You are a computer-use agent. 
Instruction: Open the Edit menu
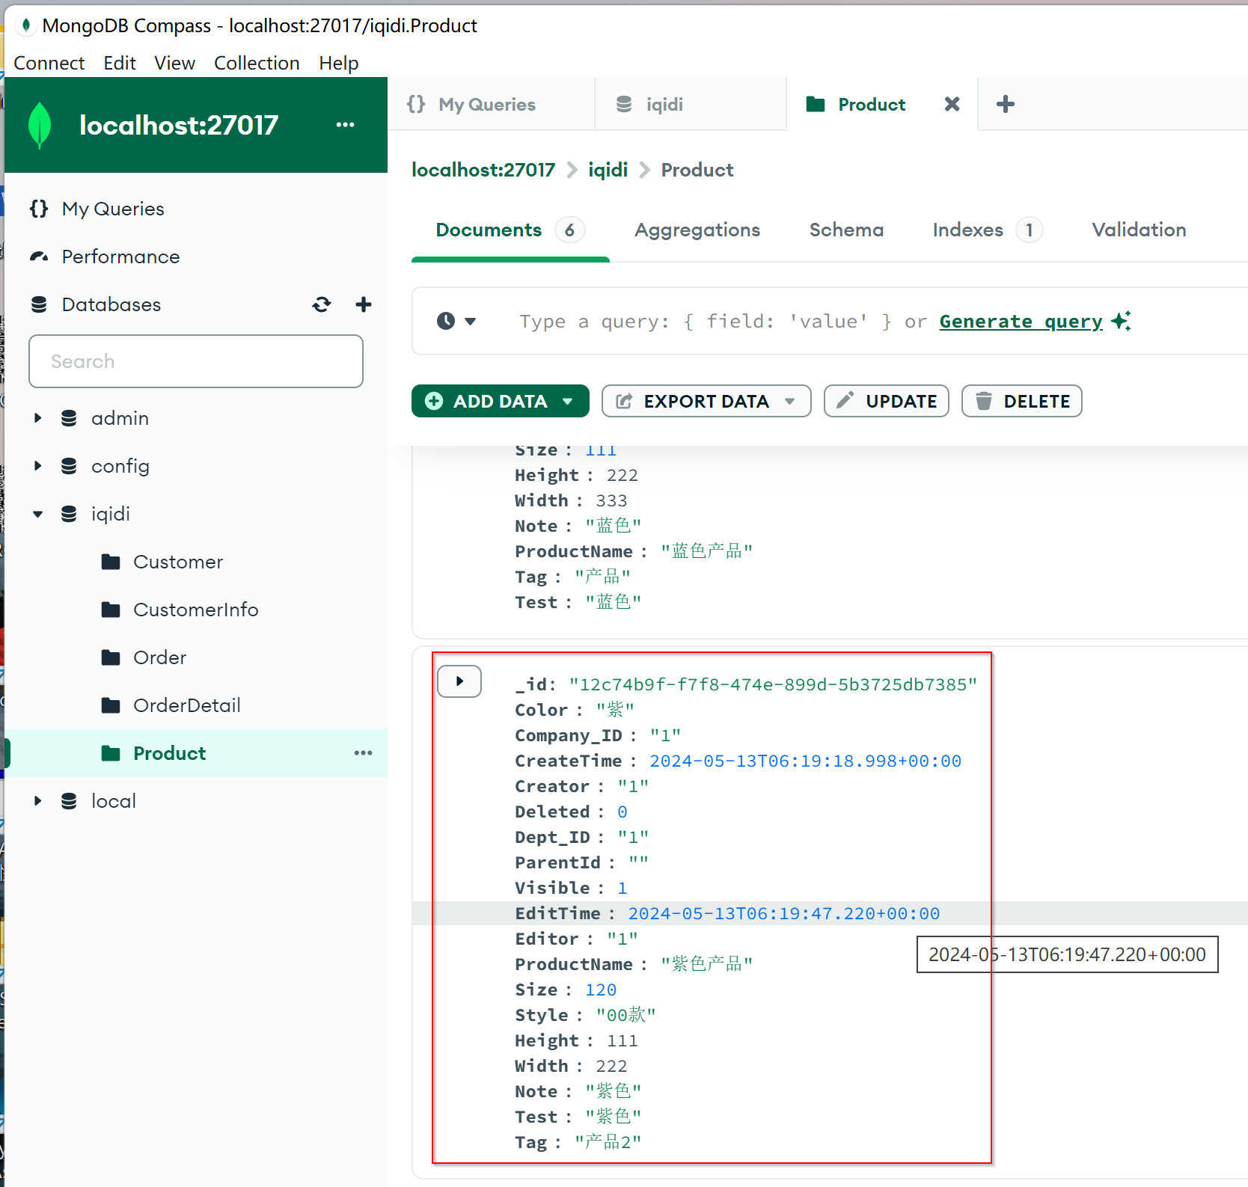click(x=120, y=63)
